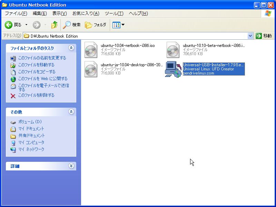Open the 表示(V) menu

(x=59, y=13)
